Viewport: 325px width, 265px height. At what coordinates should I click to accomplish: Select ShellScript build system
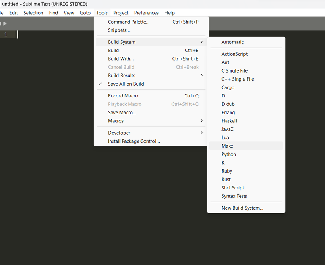point(246,188)
